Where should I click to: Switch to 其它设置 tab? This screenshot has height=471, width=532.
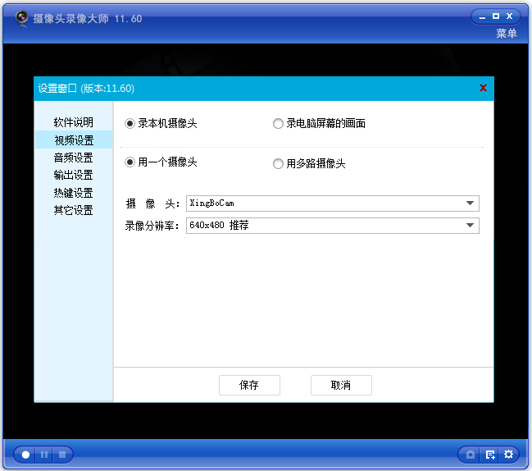tap(73, 210)
